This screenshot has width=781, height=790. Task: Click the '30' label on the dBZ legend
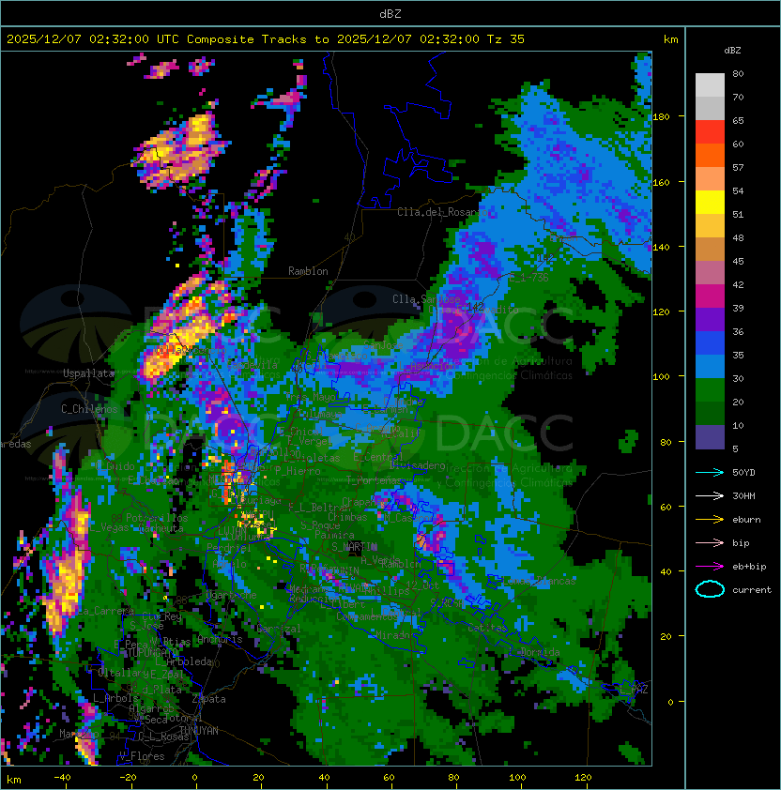click(x=738, y=378)
